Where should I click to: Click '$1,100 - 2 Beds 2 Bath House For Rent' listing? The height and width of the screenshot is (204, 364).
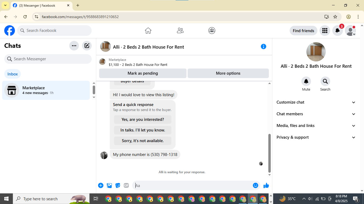click(x=138, y=65)
